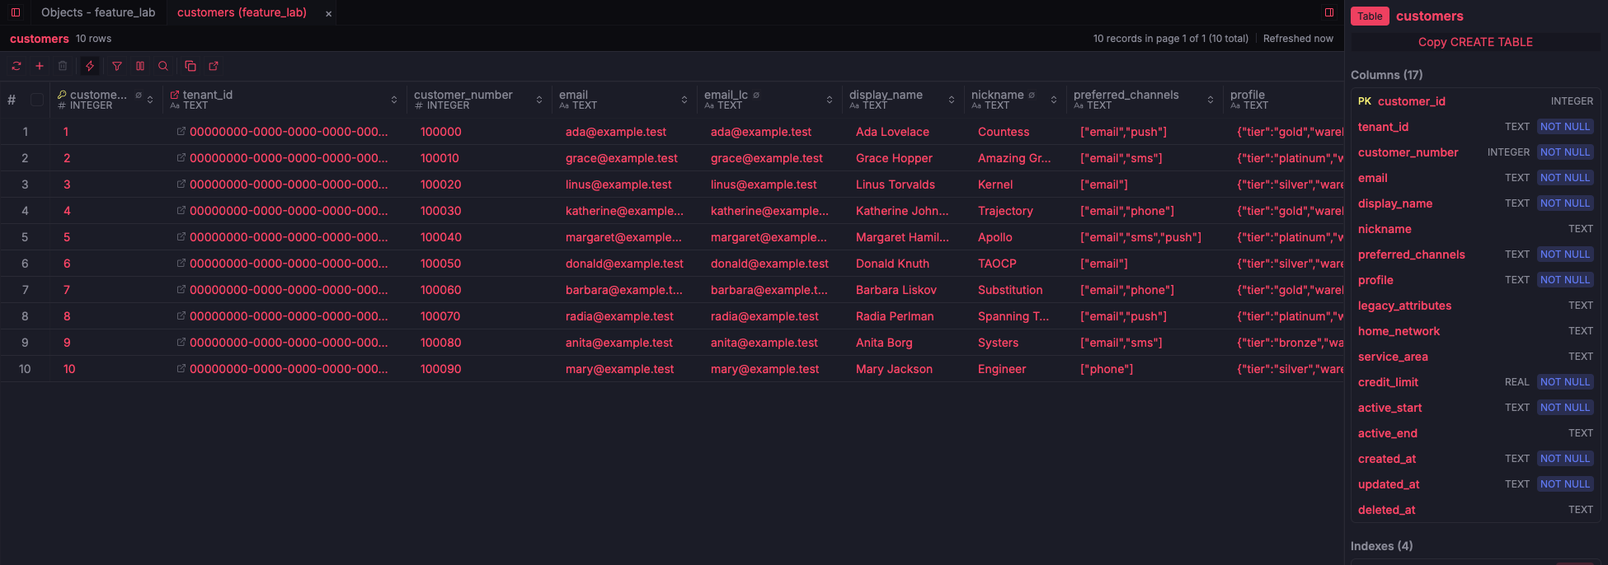Open tenant_id foreign key link in row 3
The width and height of the screenshot is (1608, 565).
coord(181,184)
